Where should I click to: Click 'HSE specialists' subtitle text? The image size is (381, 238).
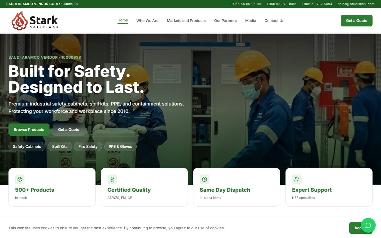tap(303, 198)
